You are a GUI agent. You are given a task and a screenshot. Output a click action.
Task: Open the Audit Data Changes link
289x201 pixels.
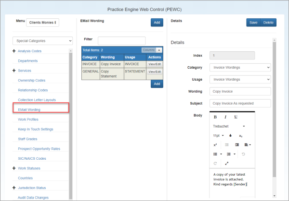pos(33,198)
